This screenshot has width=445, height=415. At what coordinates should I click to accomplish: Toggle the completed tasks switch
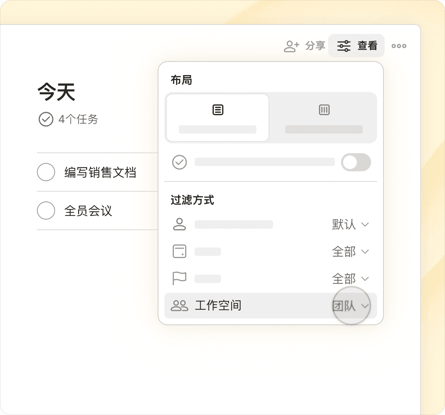point(356,162)
